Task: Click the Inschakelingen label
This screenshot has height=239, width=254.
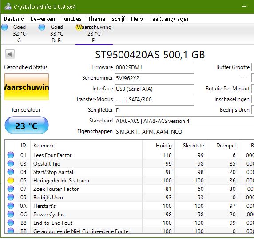Action: tap(232, 99)
